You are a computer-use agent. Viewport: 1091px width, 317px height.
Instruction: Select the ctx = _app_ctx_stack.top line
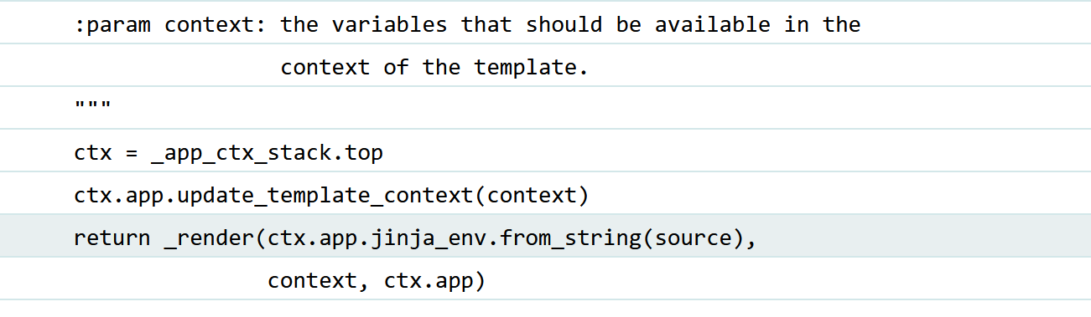click(545, 151)
